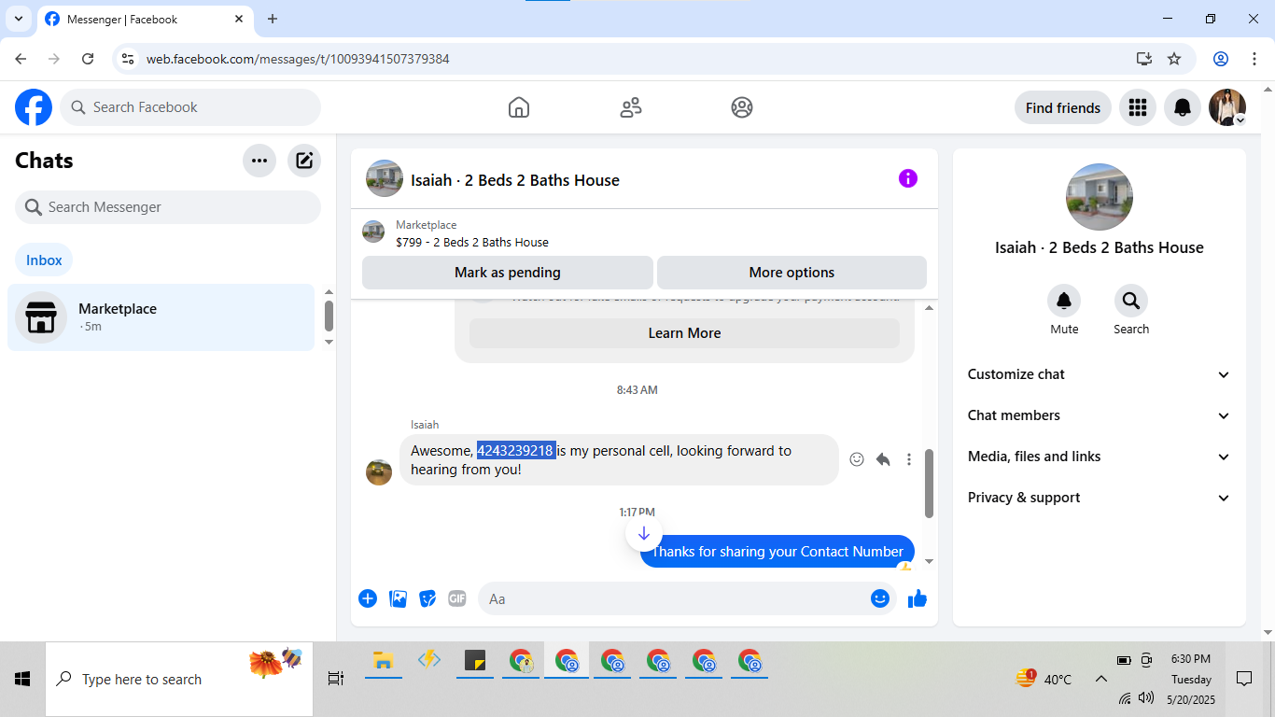
Task: Open Chats options three-dot button
Action: pyautogui.click(x=259, y=161)
